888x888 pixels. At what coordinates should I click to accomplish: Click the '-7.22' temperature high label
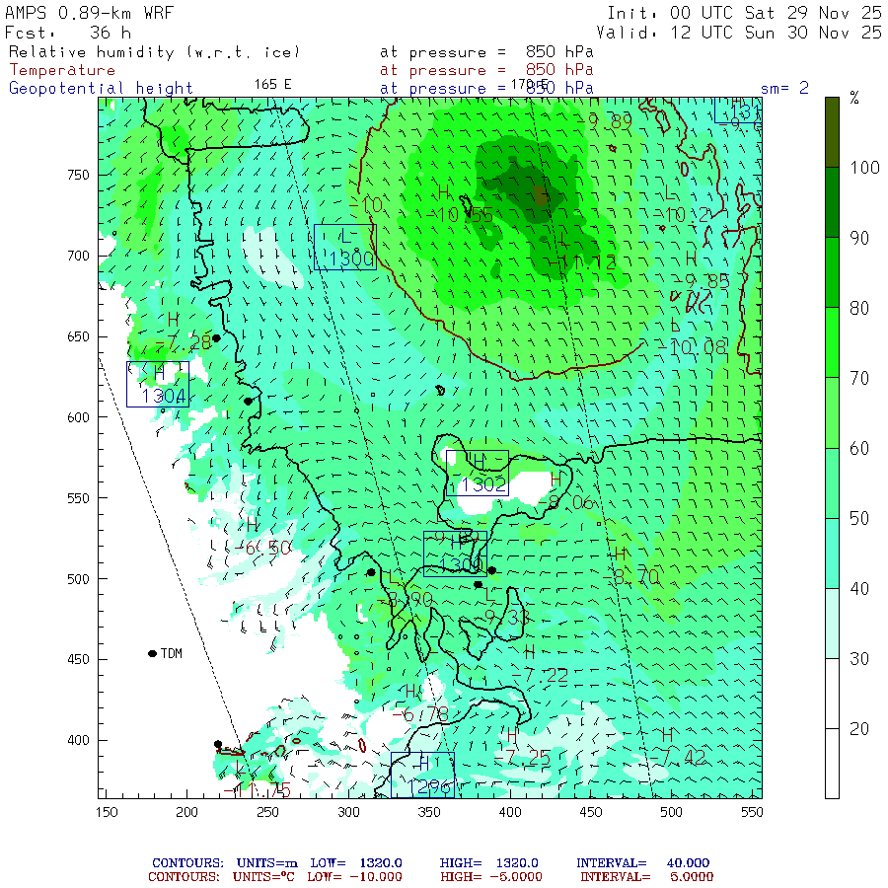(539, 675)
